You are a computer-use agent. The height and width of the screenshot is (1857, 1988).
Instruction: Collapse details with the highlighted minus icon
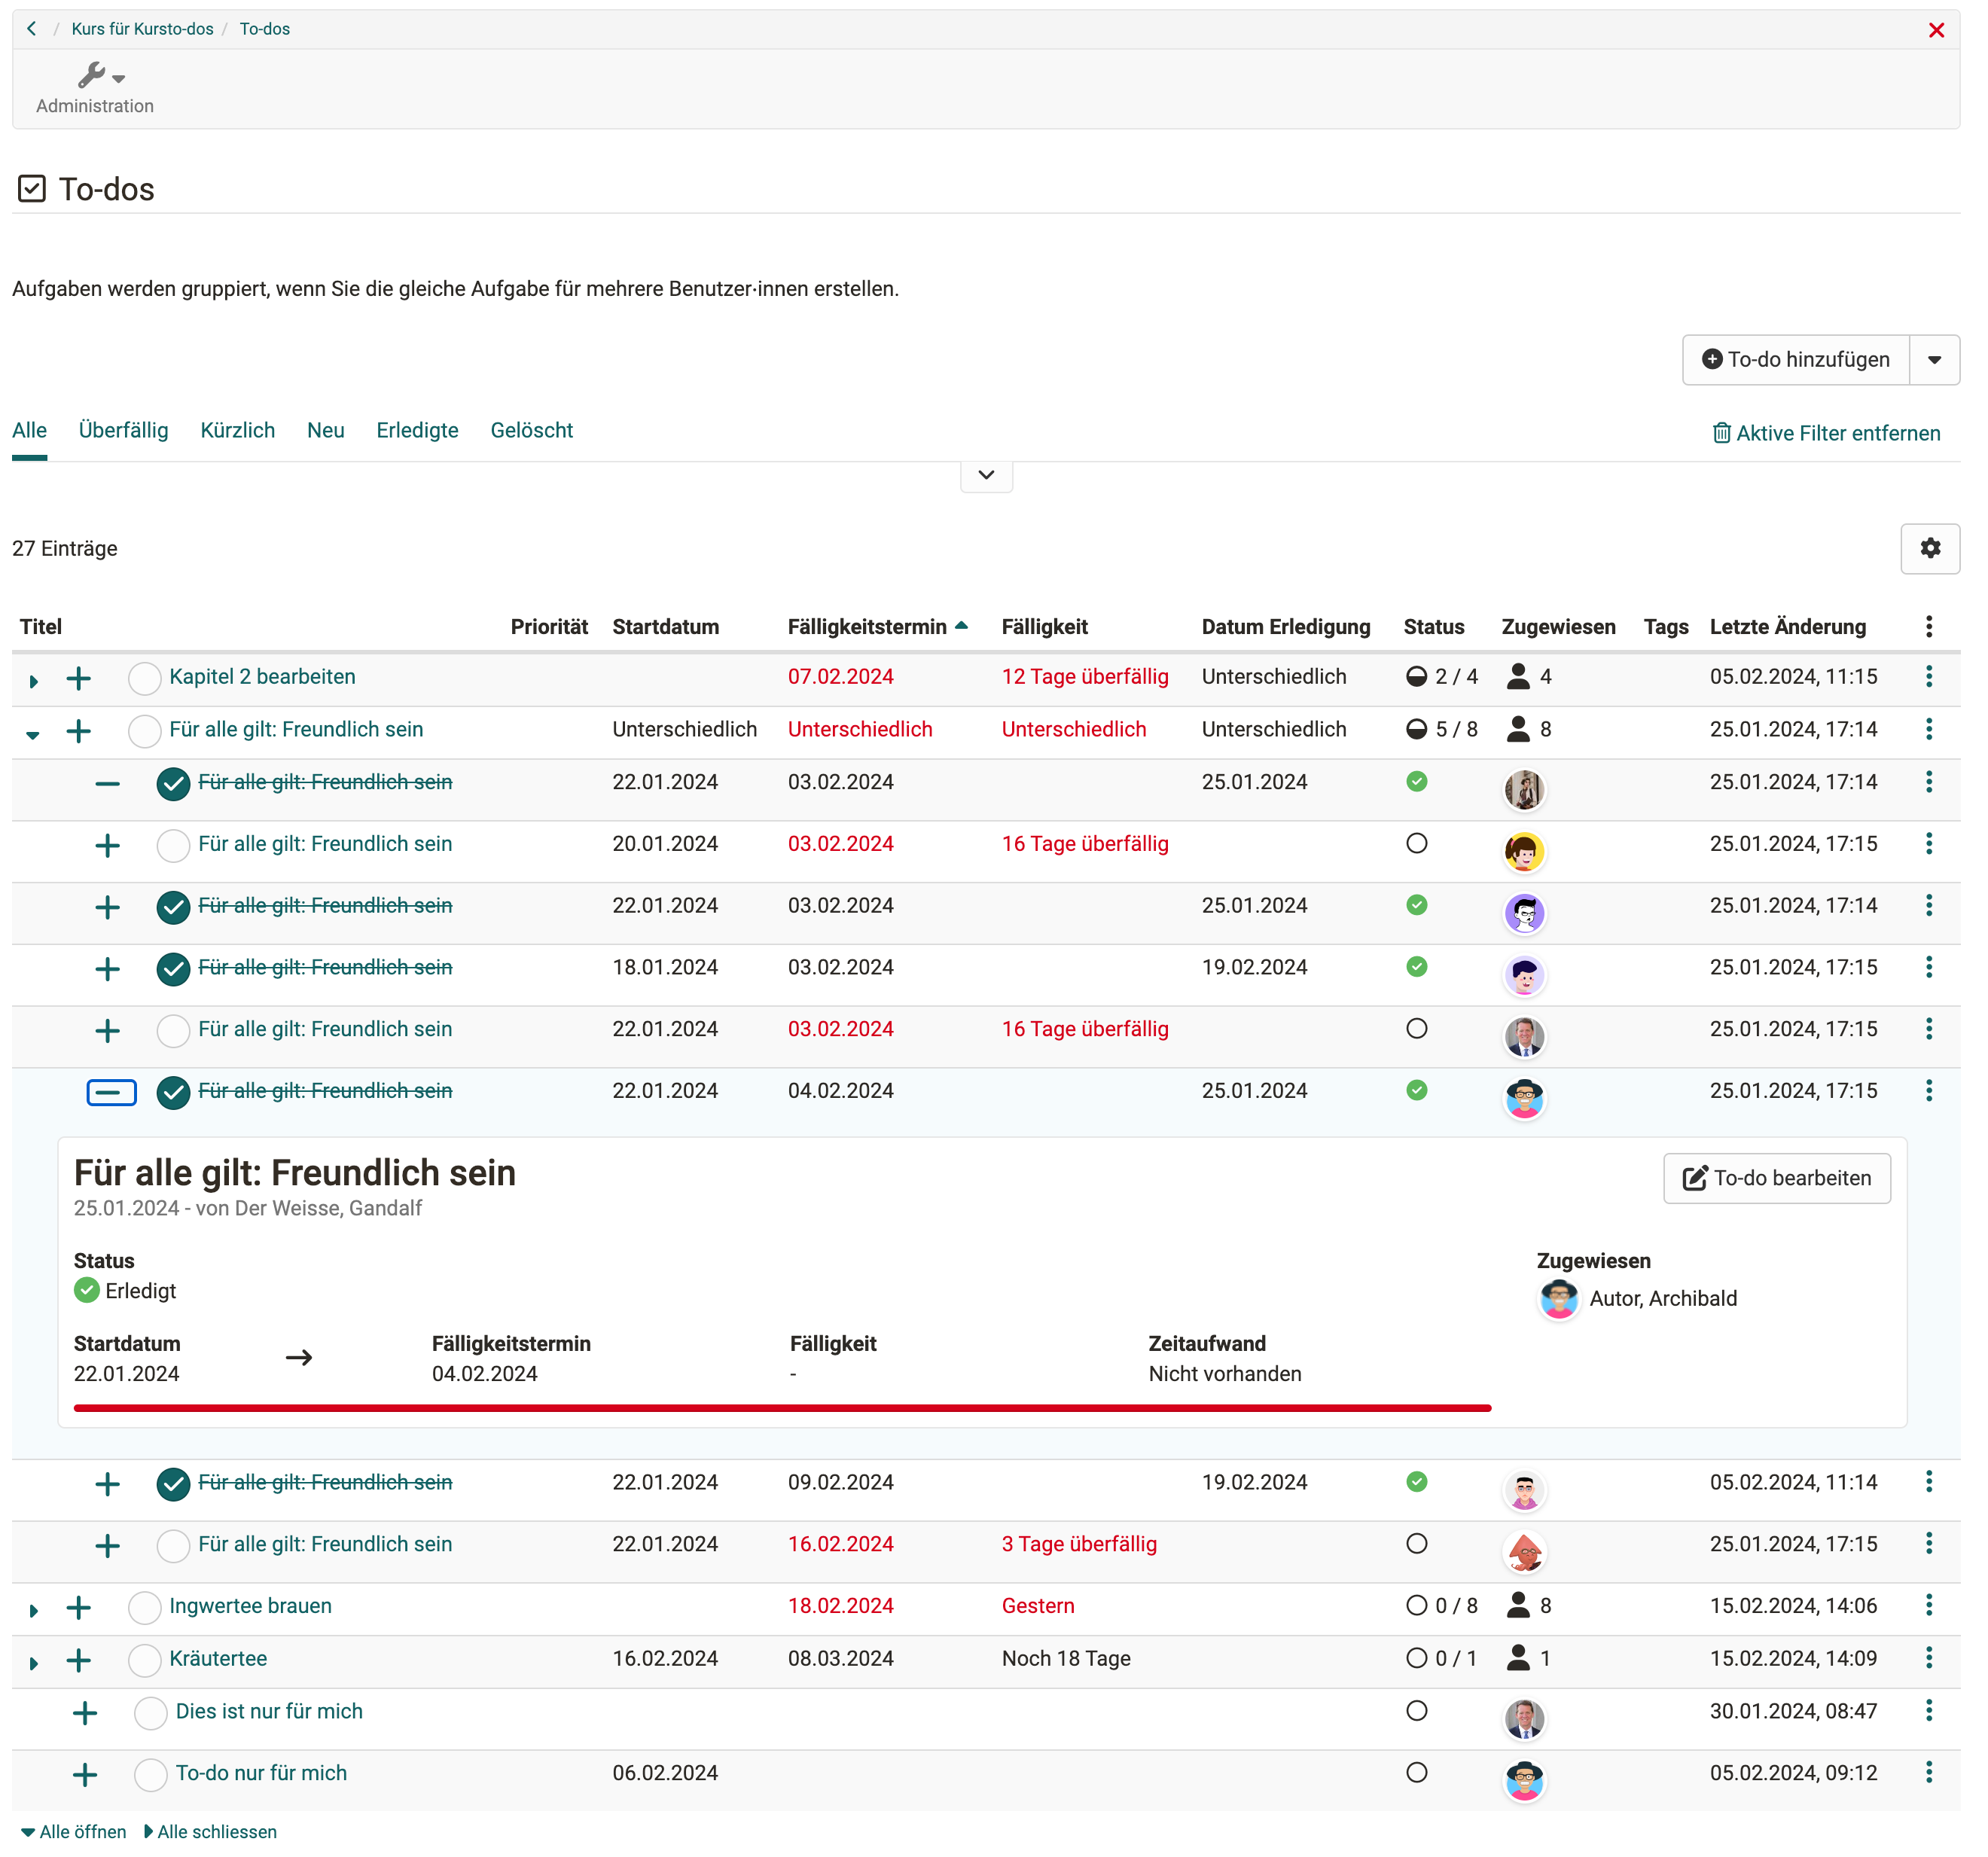(x=111, y=1092)
